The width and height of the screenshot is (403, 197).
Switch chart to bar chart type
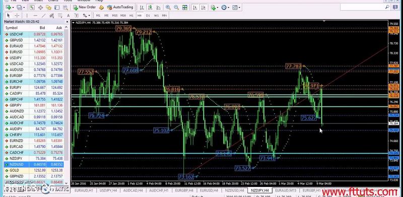tap(142, 8)
